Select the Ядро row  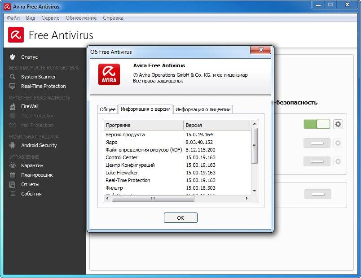[x=177, y=142]
